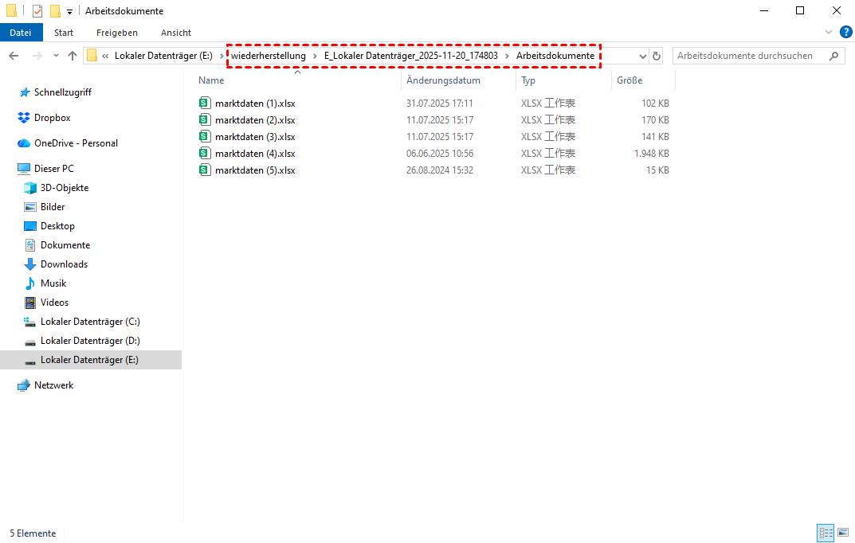Image resolution: width=855 pixels, height=543 pixels.
Task: Click the Up one level arrow
Action: [x=73, y=56]
